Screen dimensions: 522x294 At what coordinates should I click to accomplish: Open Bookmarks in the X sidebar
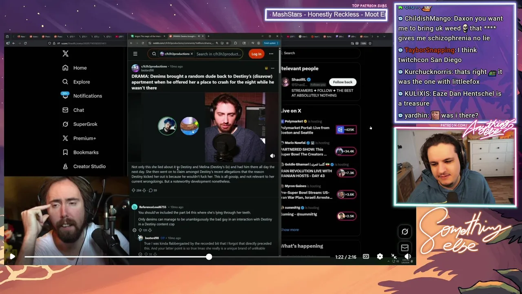pyautogui.click(x=80, y=152)
